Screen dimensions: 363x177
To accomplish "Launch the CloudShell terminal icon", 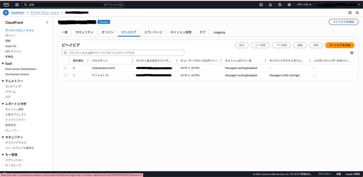I will coord(261,5).
